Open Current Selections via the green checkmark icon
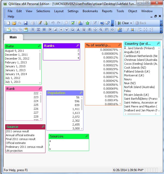Screen dimensions: 164x174 pyautogui.click(x=73, y=23)
